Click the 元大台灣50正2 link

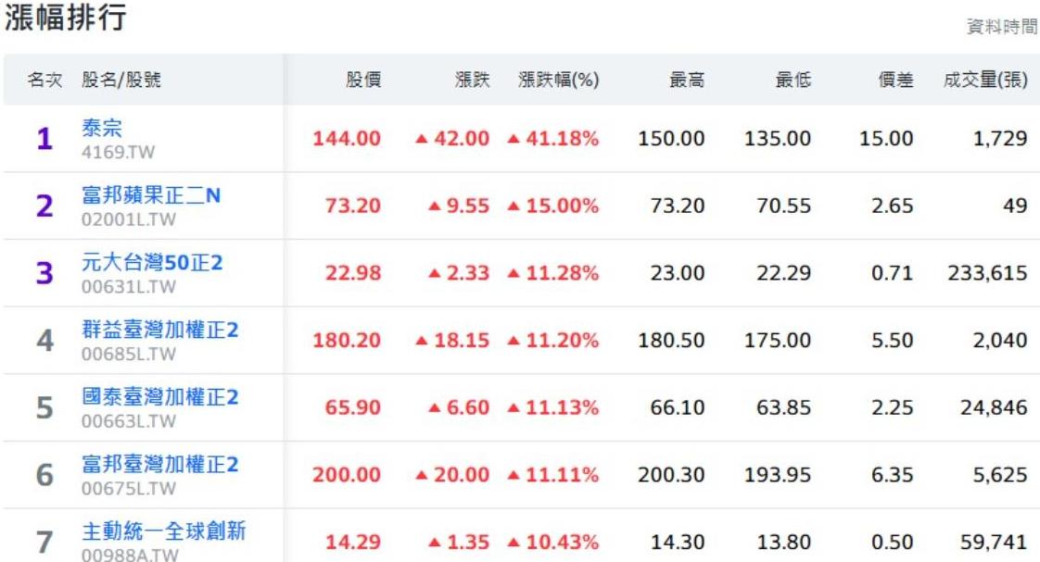coord(153,263)
